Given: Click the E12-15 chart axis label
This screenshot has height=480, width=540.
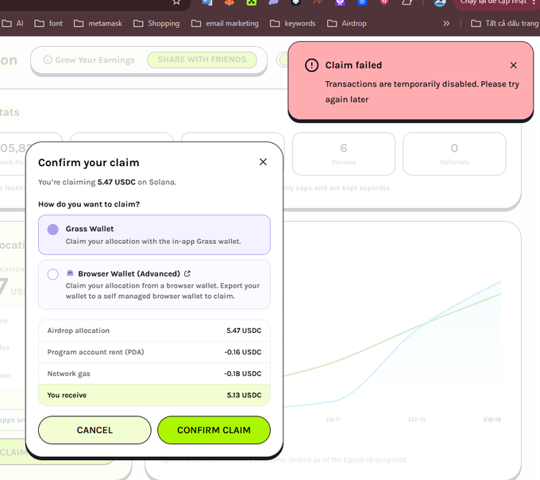Looking at the screenshot, I should (417, 420).
